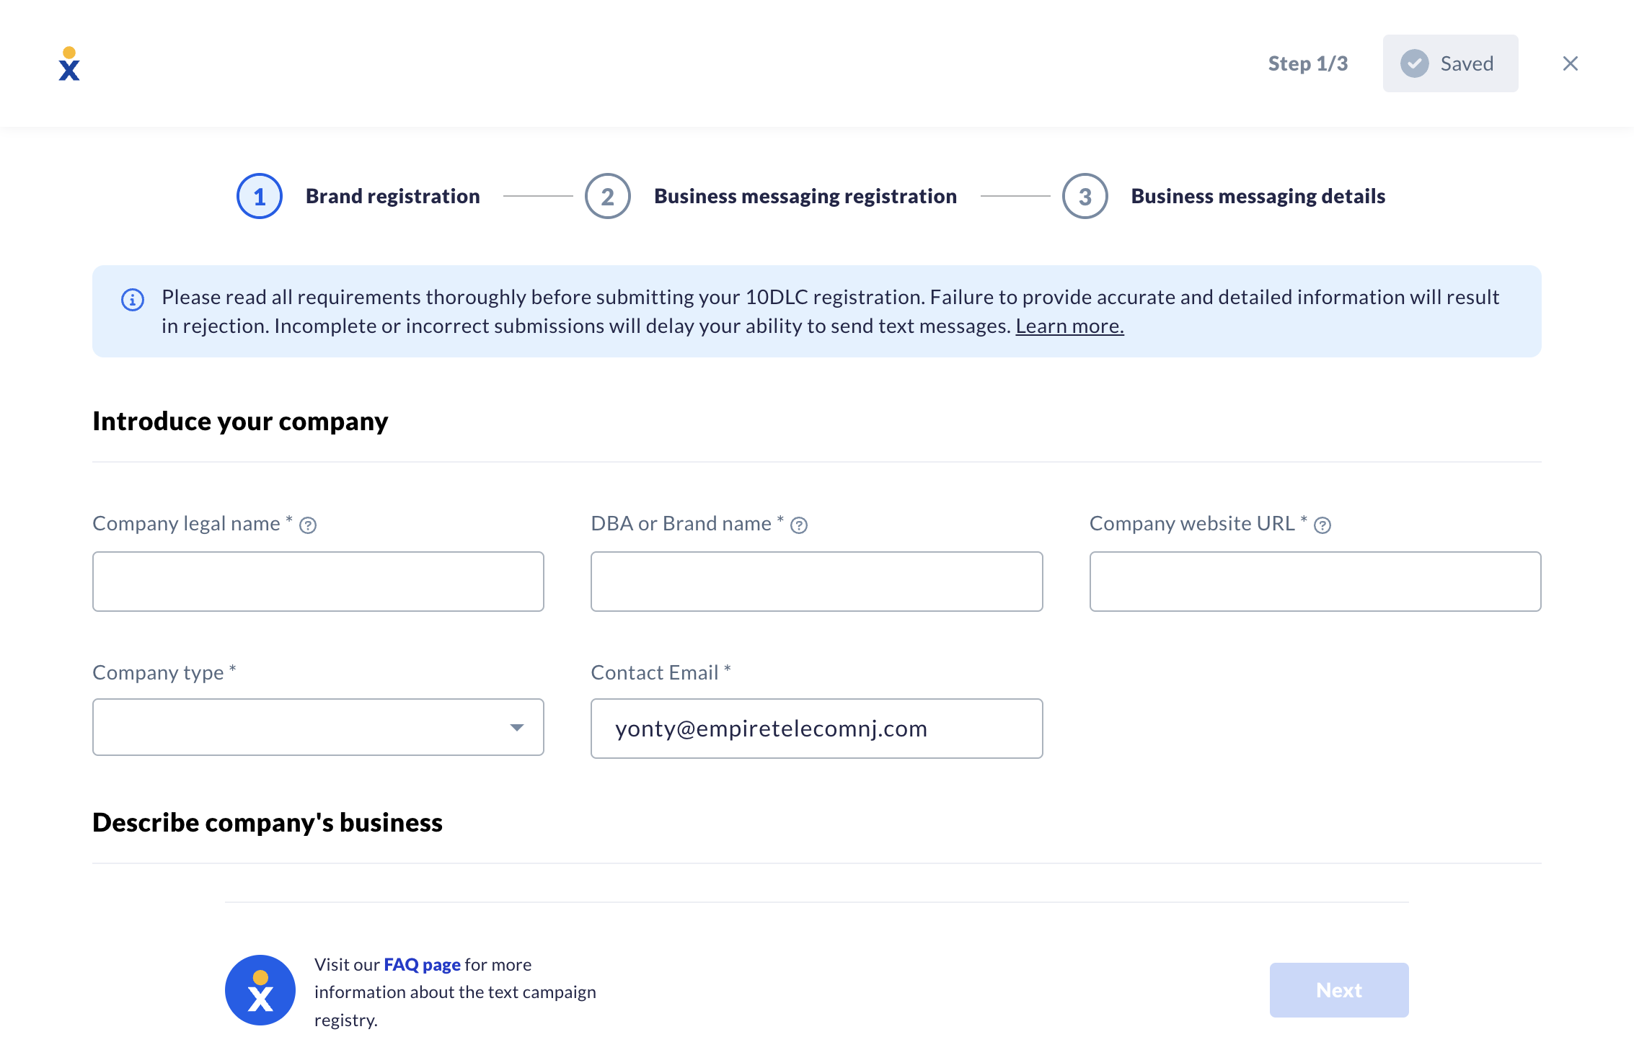Open help tooltip for DBA or Brand name

799,525
